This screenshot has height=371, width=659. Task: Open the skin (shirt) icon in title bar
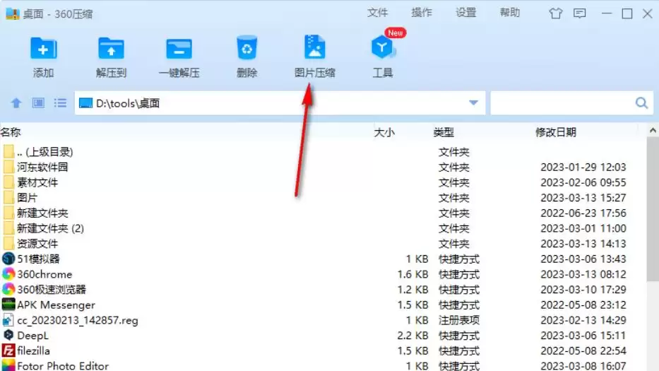pyautogui.click(x=556, y=13)
